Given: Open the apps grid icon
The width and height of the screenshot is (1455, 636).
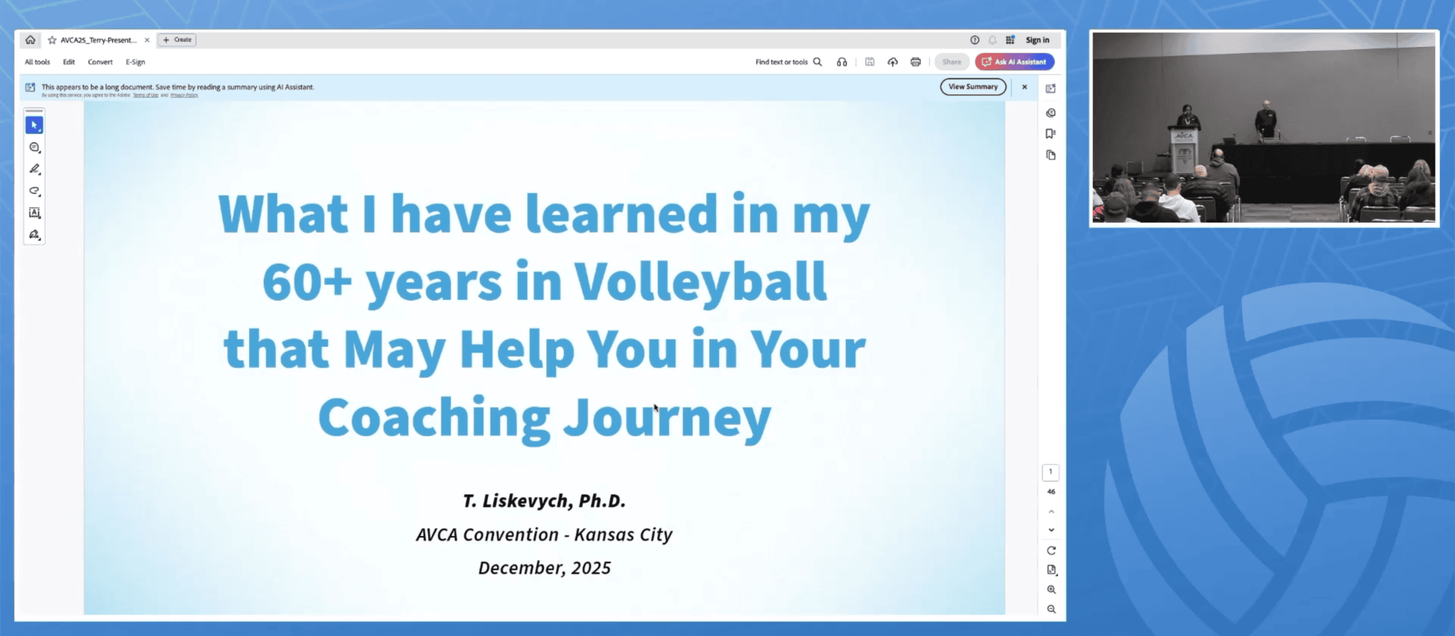Looking at the screenshot, I should [x=1010, y=40].
